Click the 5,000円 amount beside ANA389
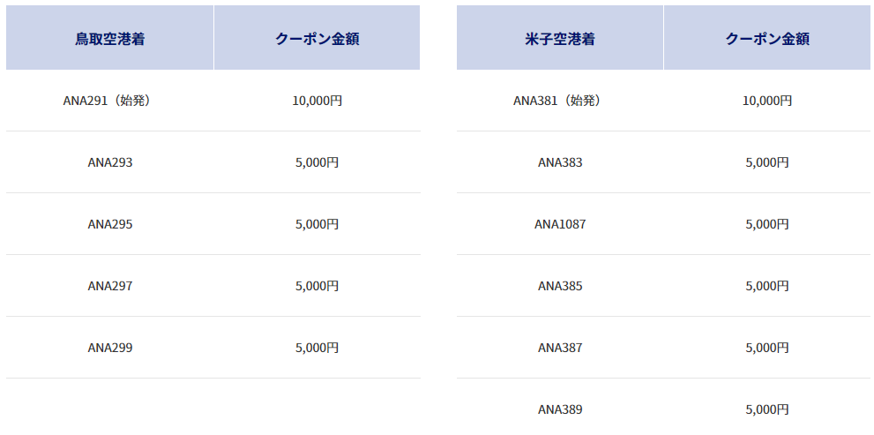The image size is (874, 435). click(767, 409)
